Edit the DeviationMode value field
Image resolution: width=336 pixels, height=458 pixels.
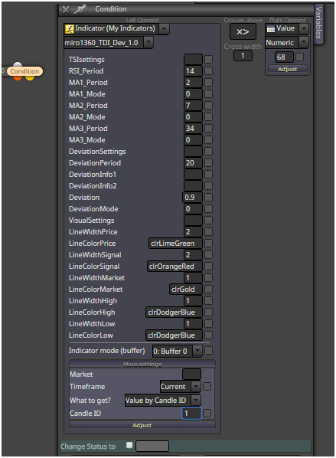coord(193,208)
